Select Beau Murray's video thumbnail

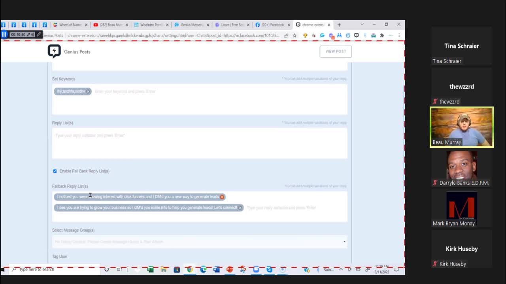(x=462, y=127)
